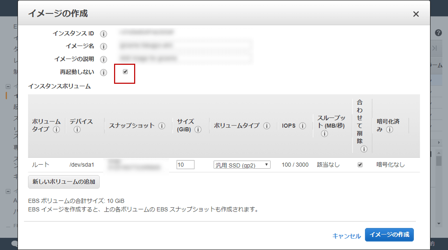Click the イメージの作成 button
Image resolution: width=448 pixels, height=250 pixels.
tap(389, 234)
